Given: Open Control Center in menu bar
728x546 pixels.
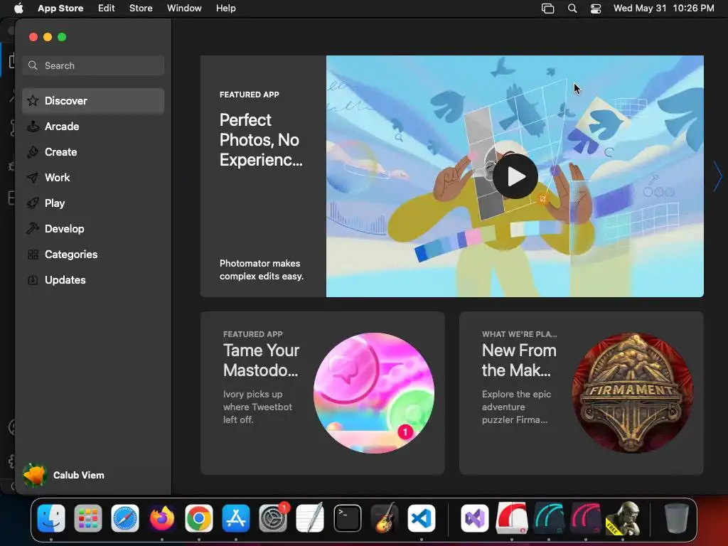Looking at the screenshot, I should coord(596,9).
